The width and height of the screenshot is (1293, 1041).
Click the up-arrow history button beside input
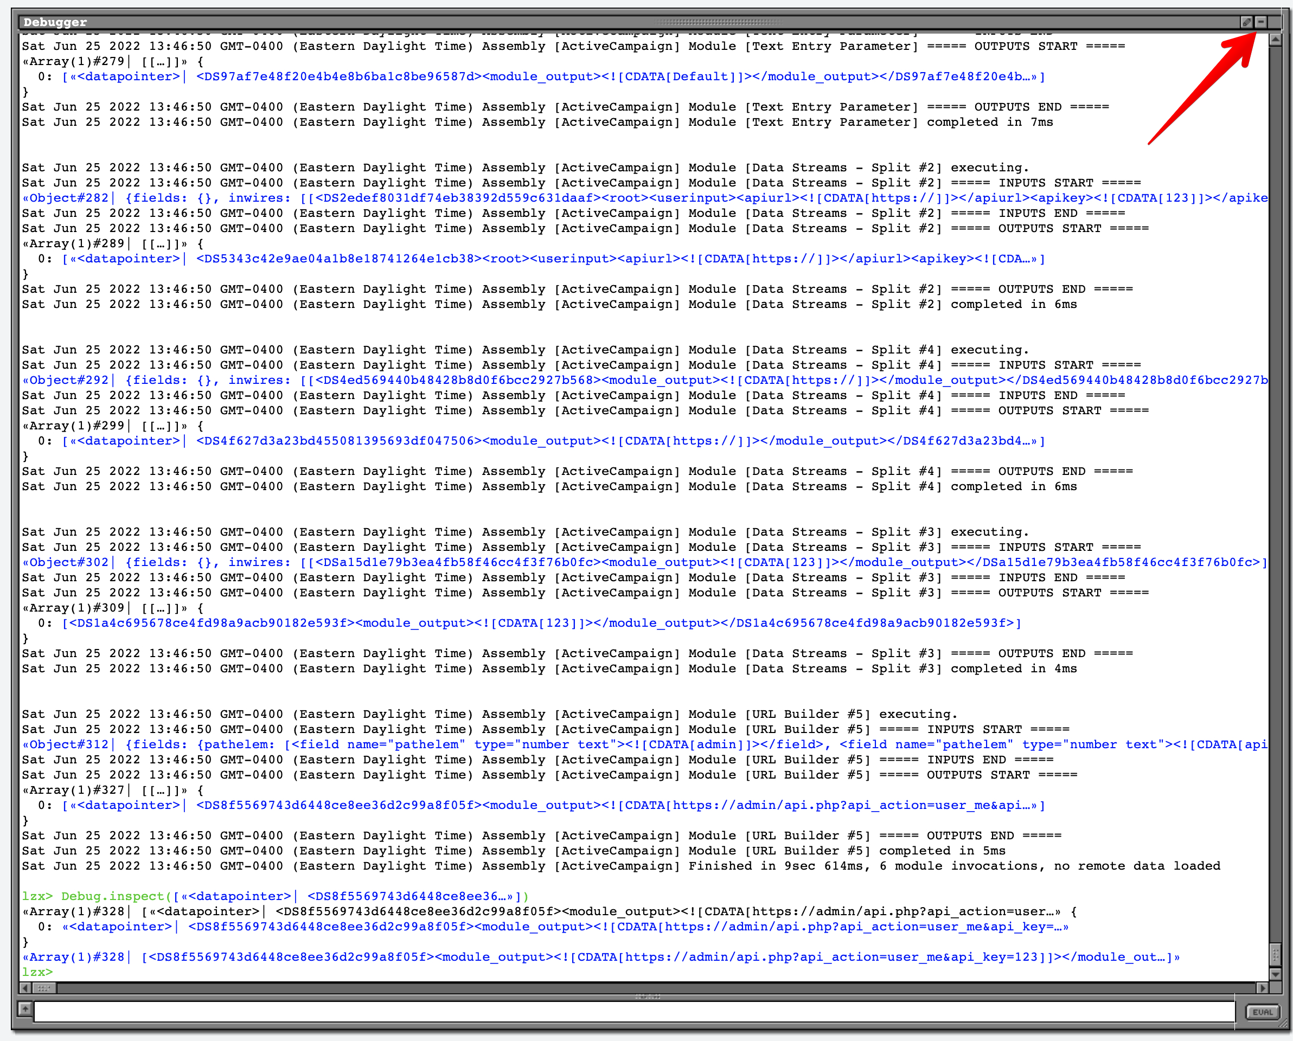tap(25, 1008)
